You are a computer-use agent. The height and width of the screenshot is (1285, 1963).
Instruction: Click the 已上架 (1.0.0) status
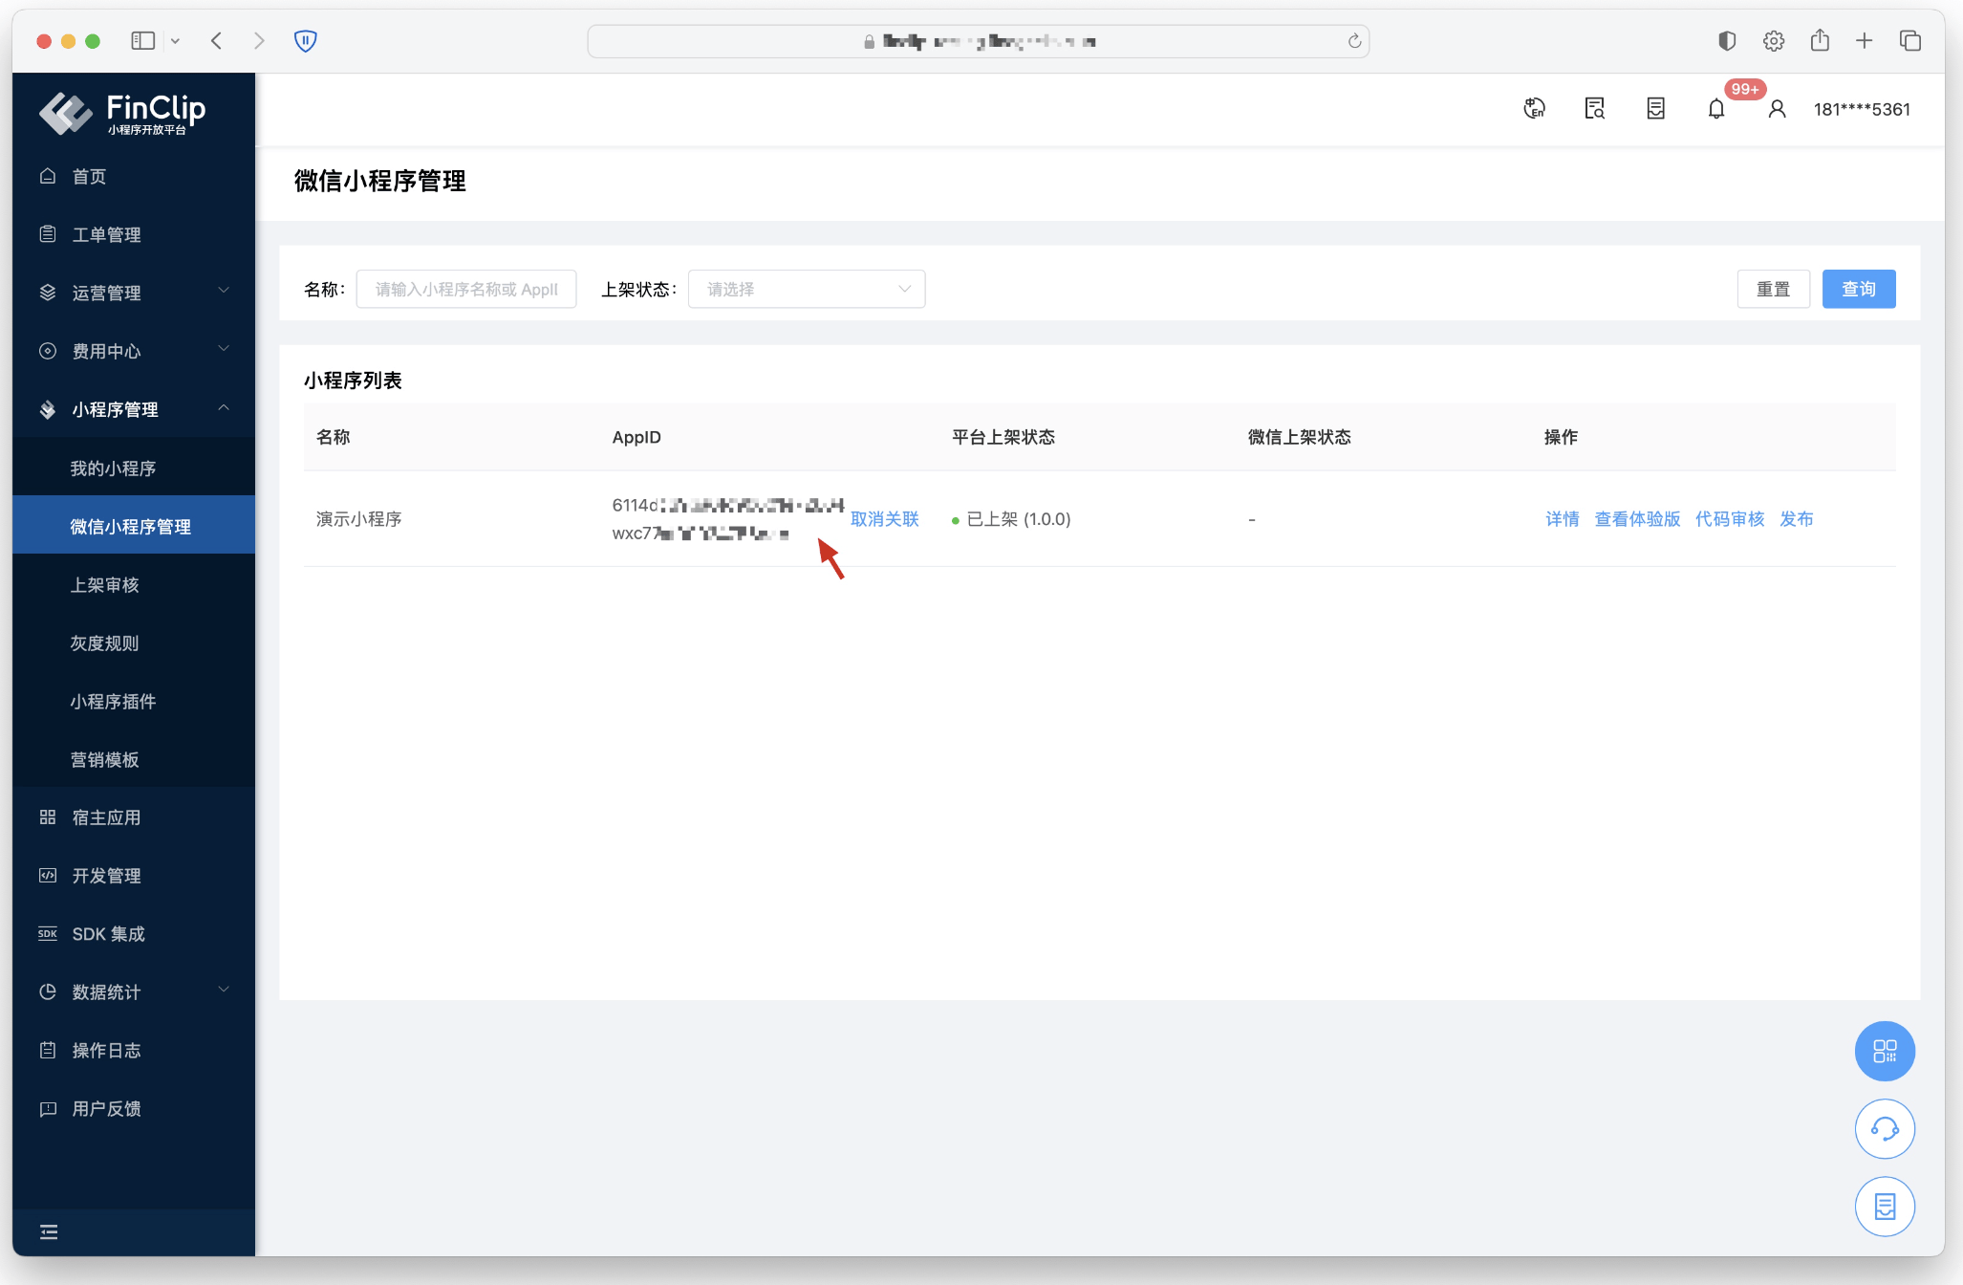pos(1011,518)
